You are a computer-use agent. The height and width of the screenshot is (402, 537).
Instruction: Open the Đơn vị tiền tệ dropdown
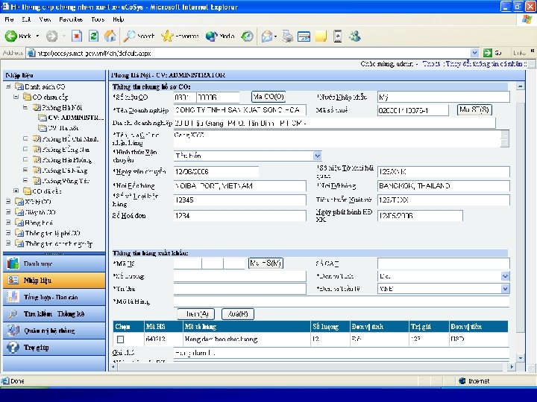[505, 288]
